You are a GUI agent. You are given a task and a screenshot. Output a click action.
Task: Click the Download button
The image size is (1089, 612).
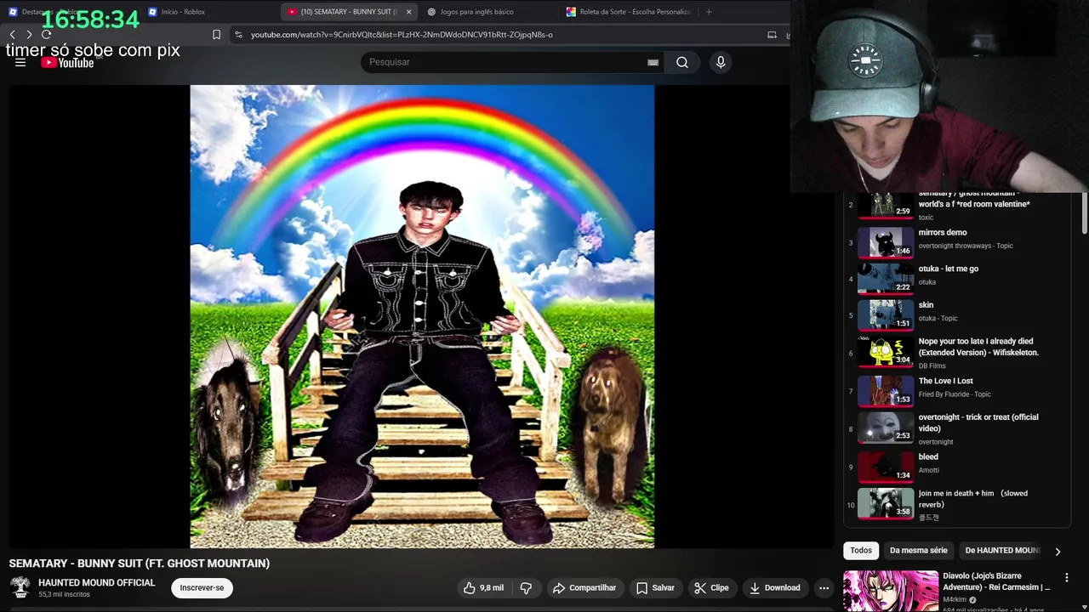coord(775,587)
